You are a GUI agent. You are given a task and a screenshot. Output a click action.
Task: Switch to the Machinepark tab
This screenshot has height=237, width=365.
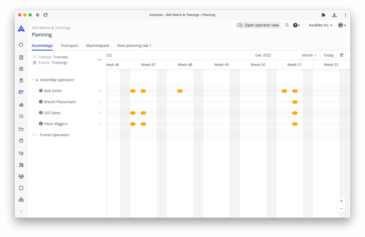click(x=97, y=45)
